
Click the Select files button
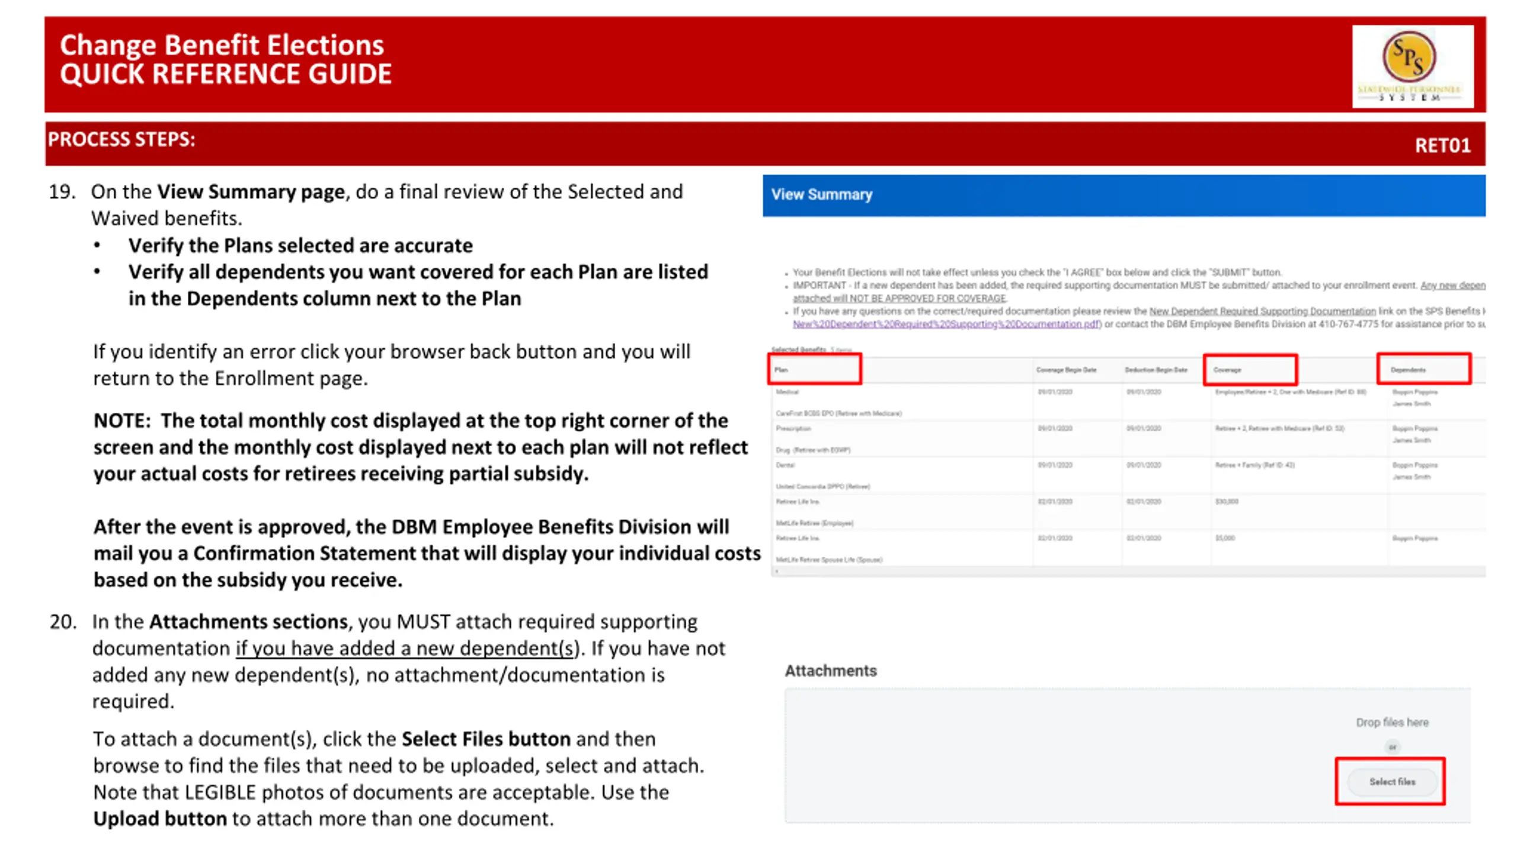(1392, 781)
